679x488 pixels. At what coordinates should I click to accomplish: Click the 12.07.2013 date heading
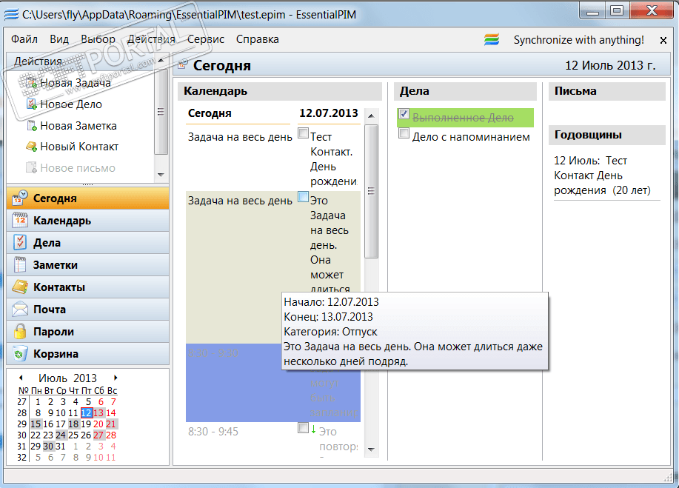tap(329, 113)
